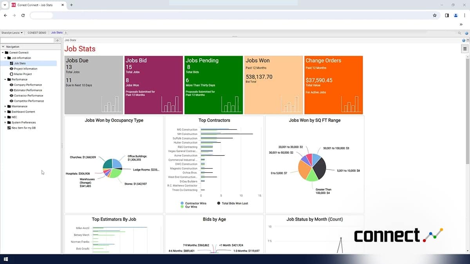The height and width of the screenshot is (264, 470).
Task: Open the Chrome three-dot menu
Action: tap(465, 15)
